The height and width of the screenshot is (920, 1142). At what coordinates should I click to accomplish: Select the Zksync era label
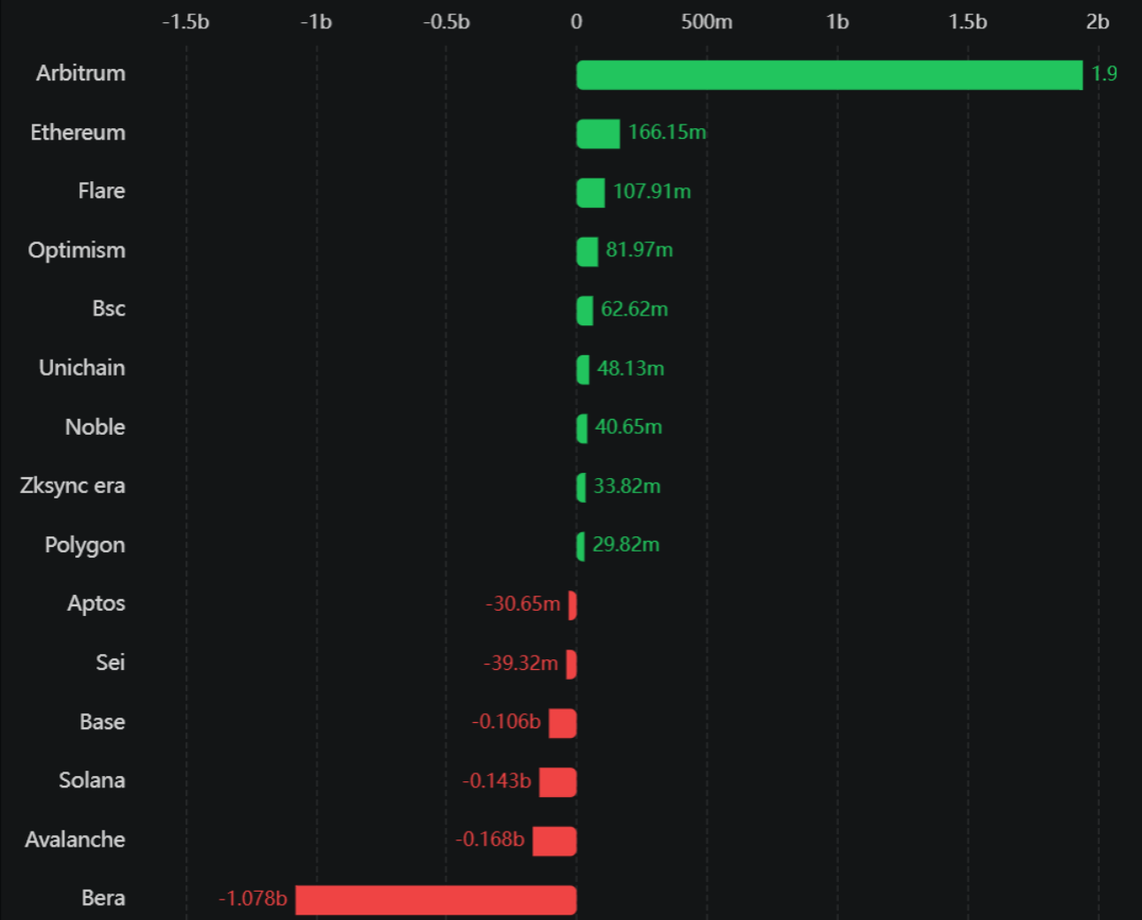[x=72, y=486]
